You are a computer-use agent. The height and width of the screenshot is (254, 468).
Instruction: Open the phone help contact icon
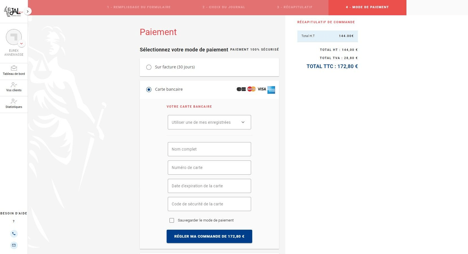pos(14,234)
